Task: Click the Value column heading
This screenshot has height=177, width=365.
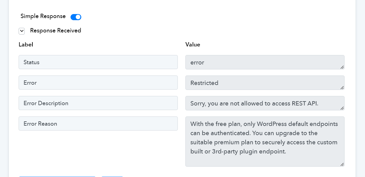Action: [193, 45]
